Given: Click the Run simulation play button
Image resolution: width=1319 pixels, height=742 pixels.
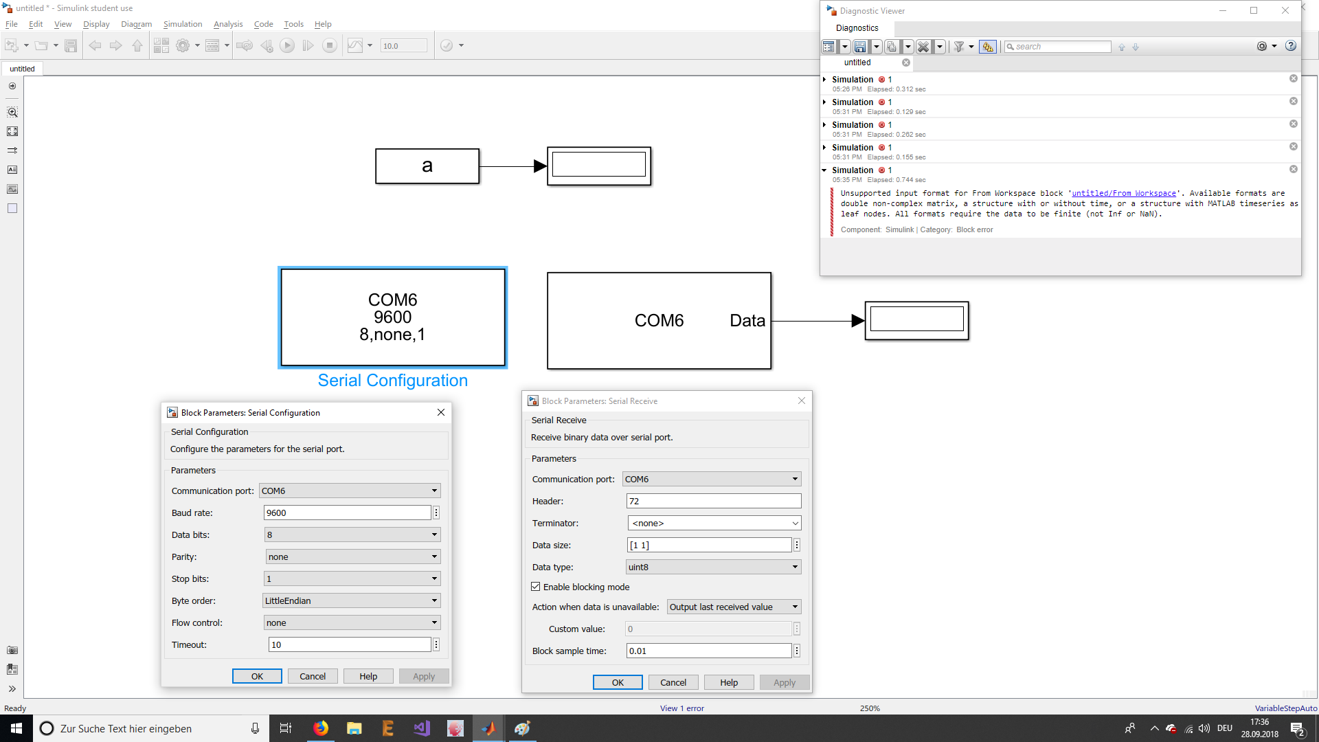Looking at the screenshot, I should [287, 45].
